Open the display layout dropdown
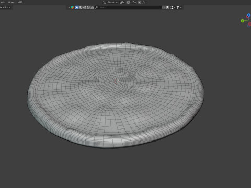Image resolution: width=251 pixels, height=188 pixels. tap(173, 7)
